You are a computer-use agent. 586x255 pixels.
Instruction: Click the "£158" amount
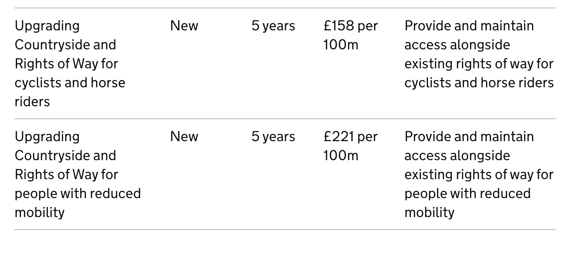(339, 26)
